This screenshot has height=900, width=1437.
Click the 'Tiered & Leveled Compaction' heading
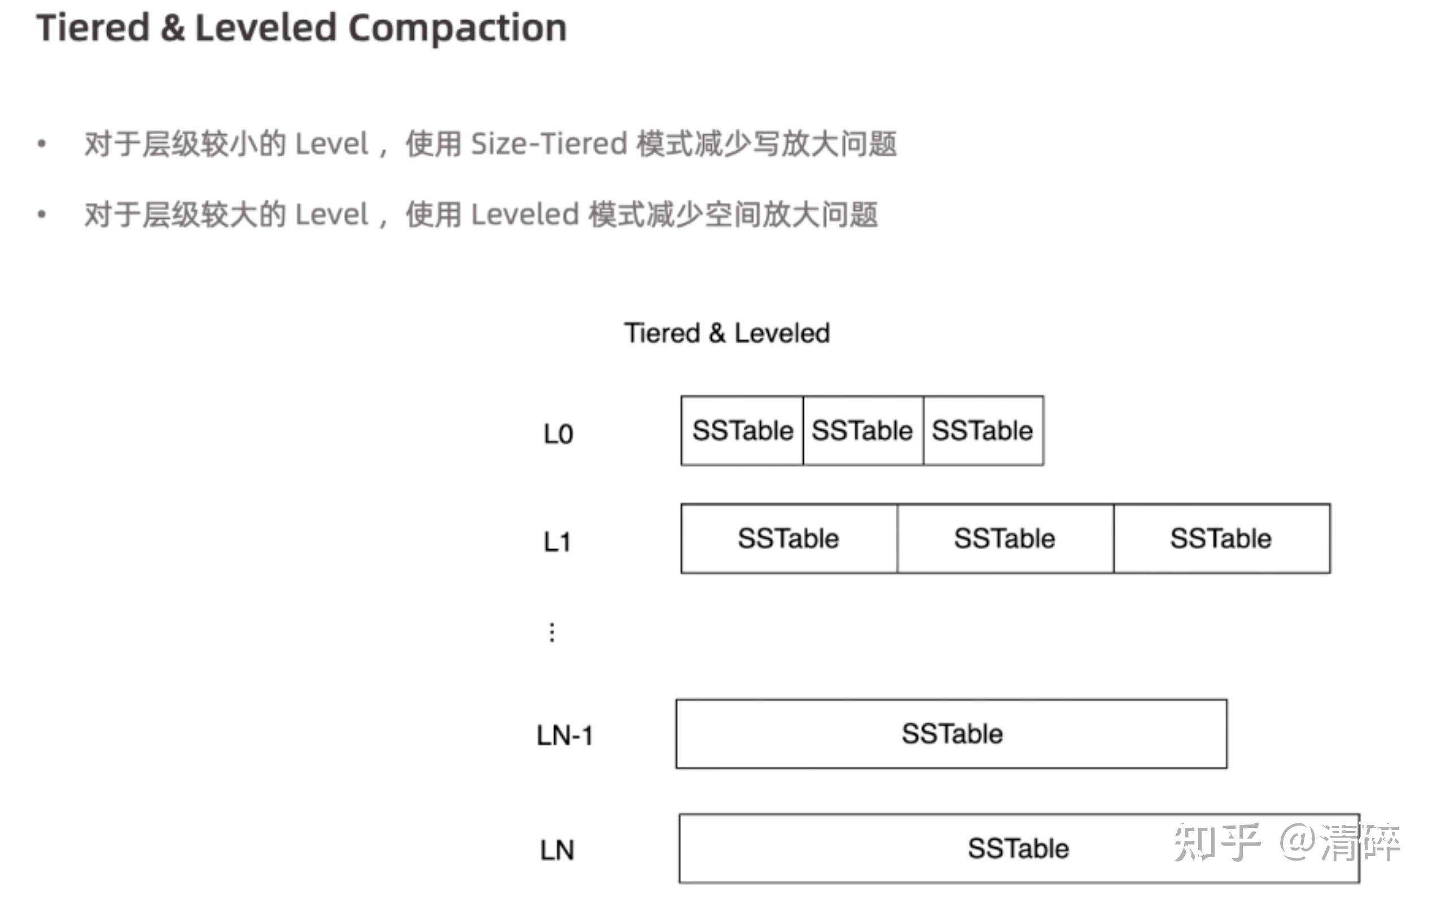click(x=301, y=28)
